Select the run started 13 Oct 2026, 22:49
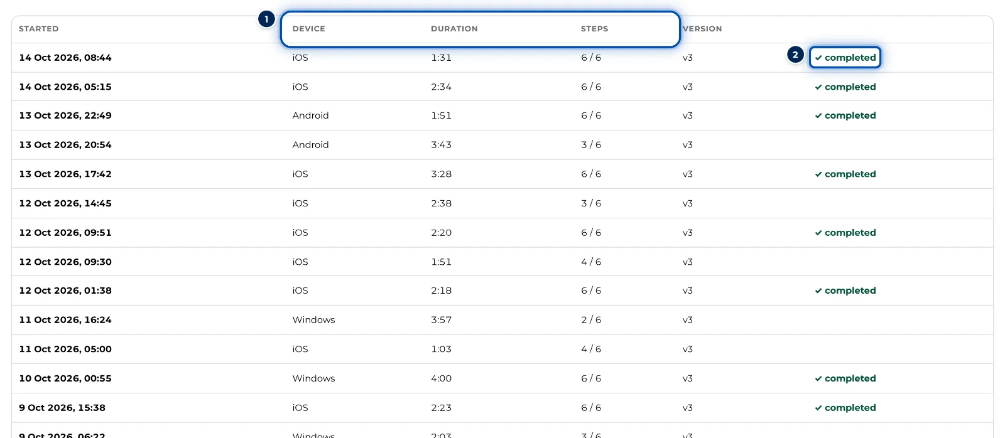Screen dimensions: 1005x438 (503, 115)
